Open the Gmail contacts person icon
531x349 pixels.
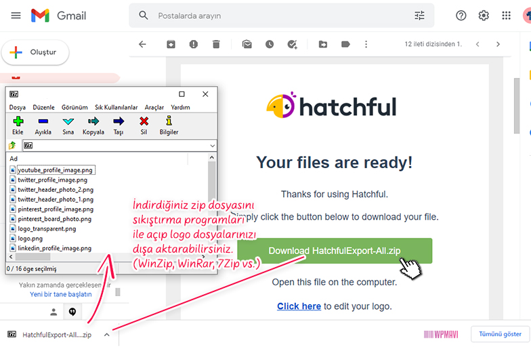click(54, 312)
